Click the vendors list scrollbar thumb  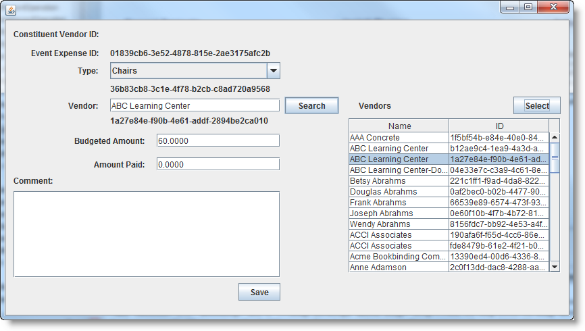pyautogui.click(x=555, y=158)
